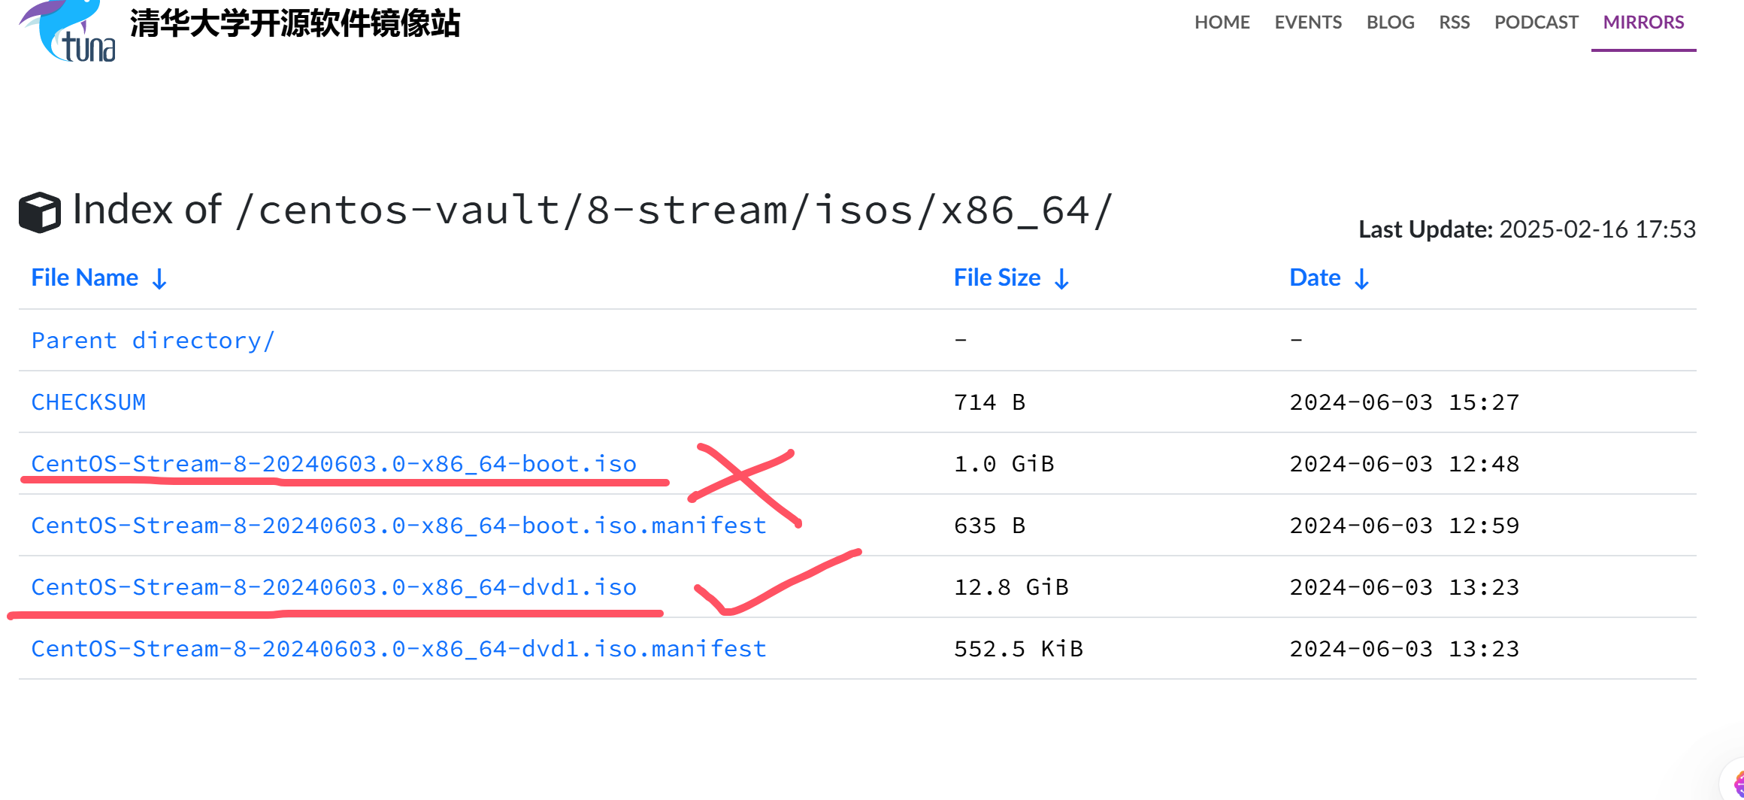Image resolution: width=1744 pixels, height=800 pixels.
Task: Download the x86_64 dvd1.iso file
Action: coord(334,587)
